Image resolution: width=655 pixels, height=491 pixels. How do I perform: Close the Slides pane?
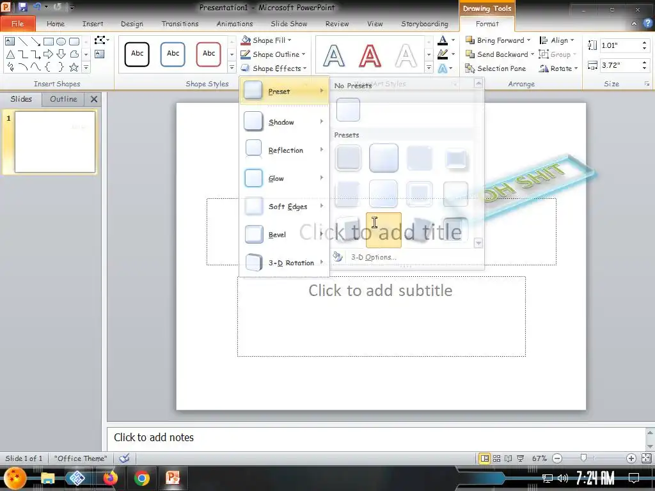click(94, 99)
